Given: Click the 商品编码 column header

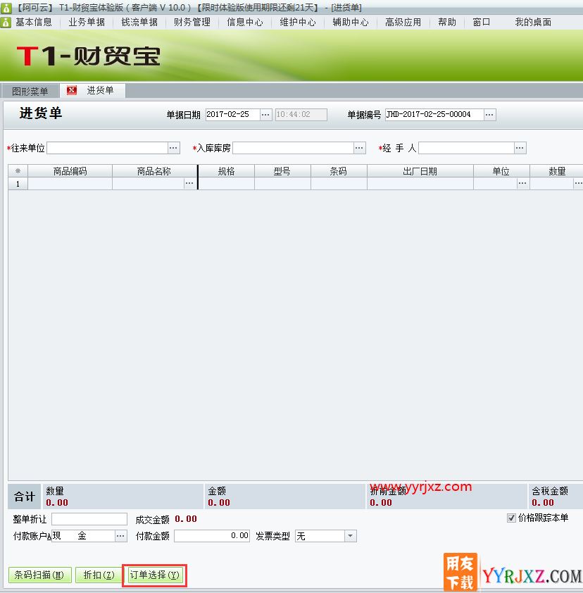Looking at the screenshot, I should point(70,171).
